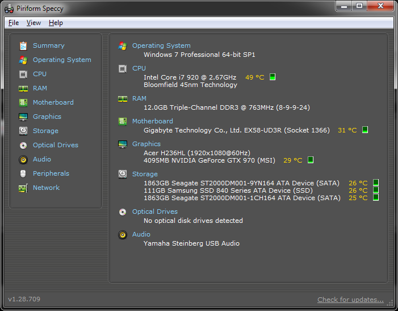Click the window resize grip in corner

390,304
